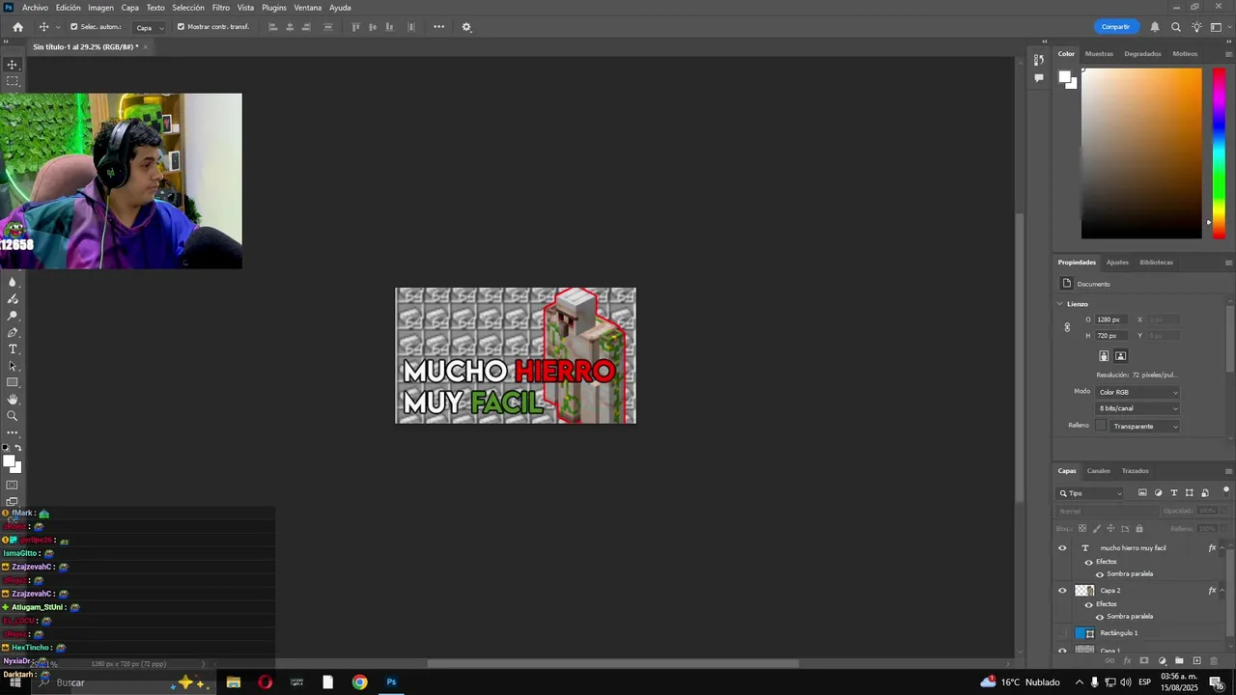Select the Sin título-1 document tab
Viewport: 1236px width, 695px height.
[x=85, y=46]
